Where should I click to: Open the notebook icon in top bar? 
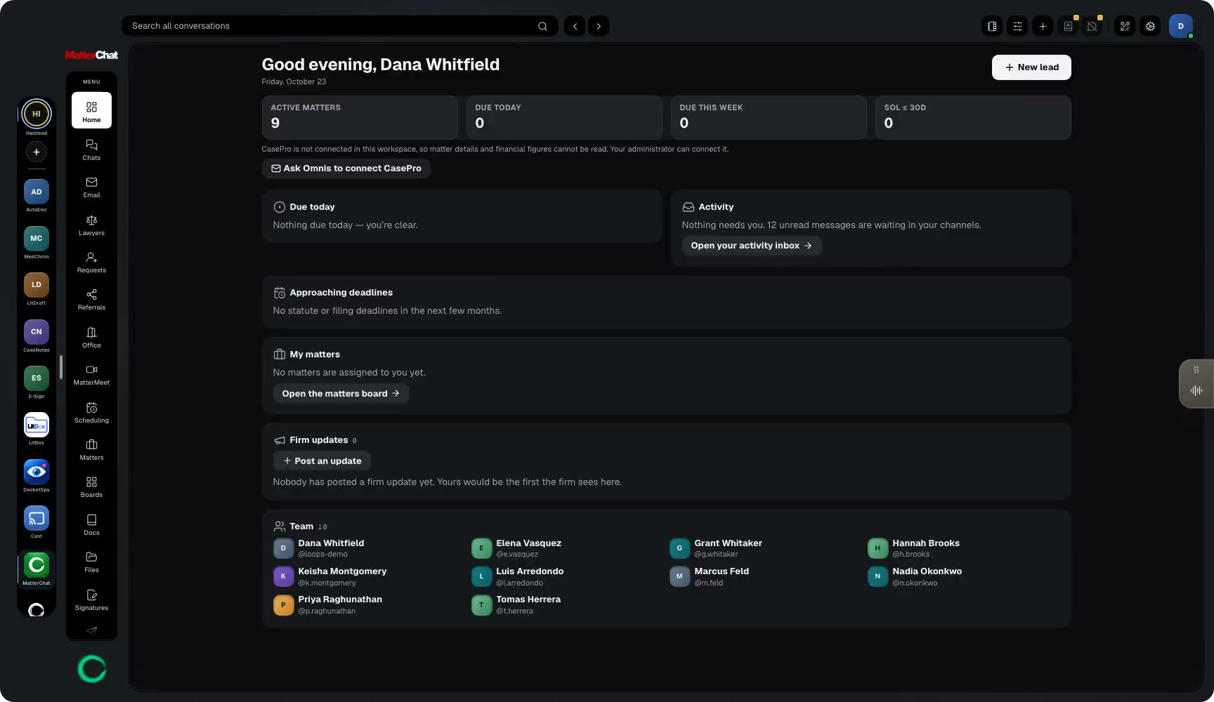click(x=992, y=26)
